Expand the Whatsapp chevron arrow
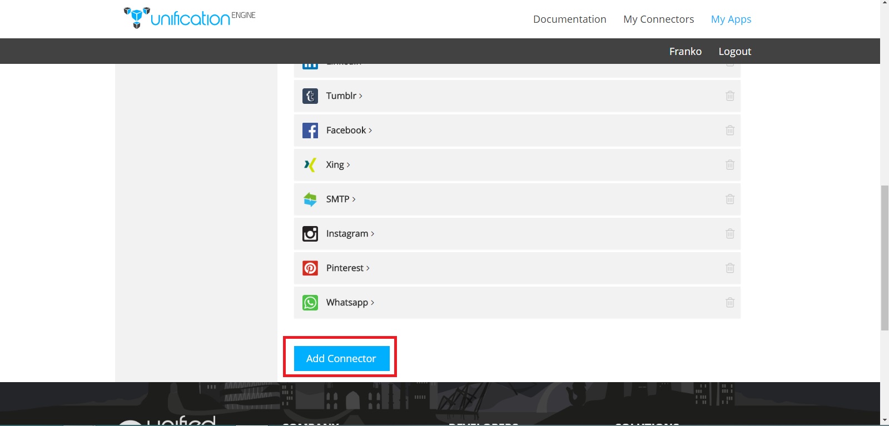Viewport: 889px width, 426px height. [x=373, y=303]
